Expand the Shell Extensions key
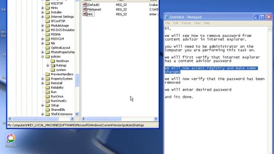 point(42,114)
